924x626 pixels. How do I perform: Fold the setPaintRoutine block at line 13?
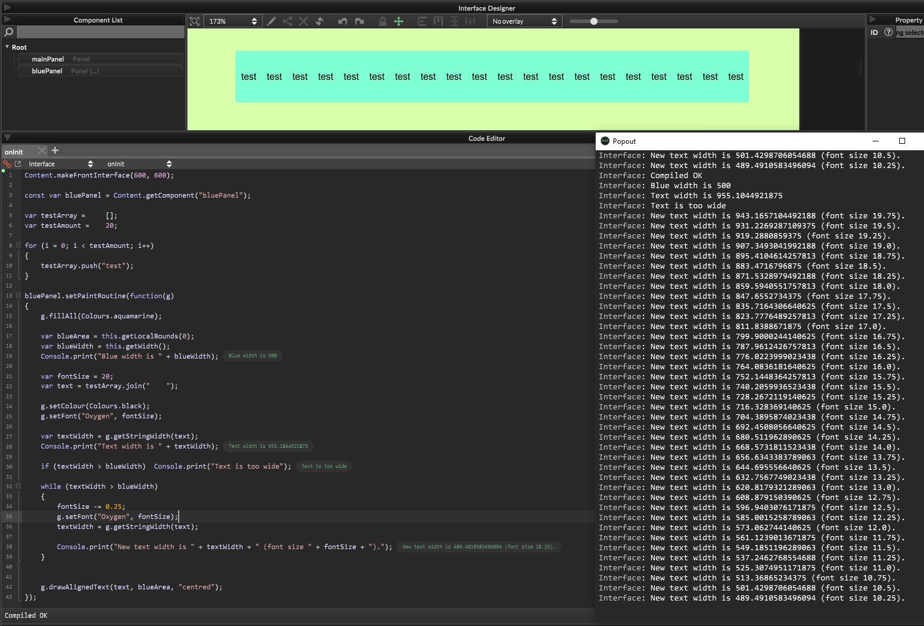pyautogui.click(x=18, y=295)
